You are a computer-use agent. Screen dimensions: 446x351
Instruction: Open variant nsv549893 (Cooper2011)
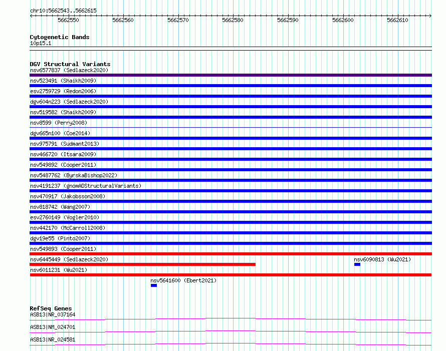[x=63, y=249]
